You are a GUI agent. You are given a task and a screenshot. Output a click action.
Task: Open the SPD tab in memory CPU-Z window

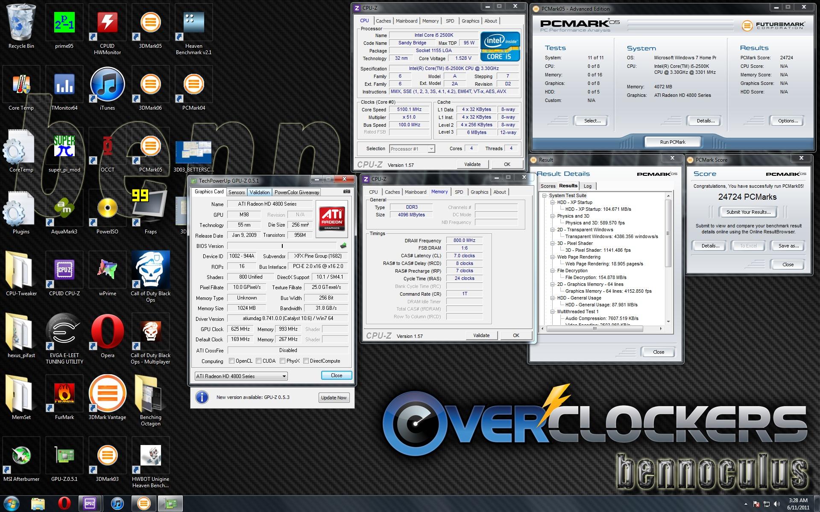click(x=459, y=192)
